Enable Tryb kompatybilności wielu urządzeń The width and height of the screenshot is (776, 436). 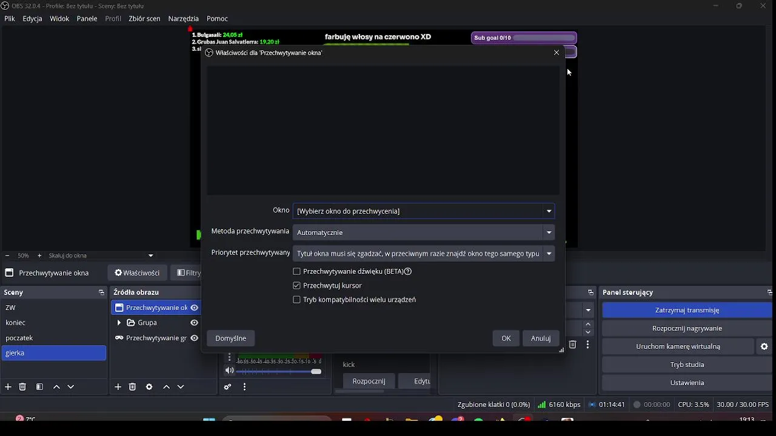coord(296,300)
